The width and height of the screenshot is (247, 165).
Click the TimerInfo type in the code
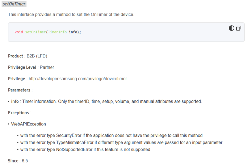pyautogui.click(x=57, y=32)
